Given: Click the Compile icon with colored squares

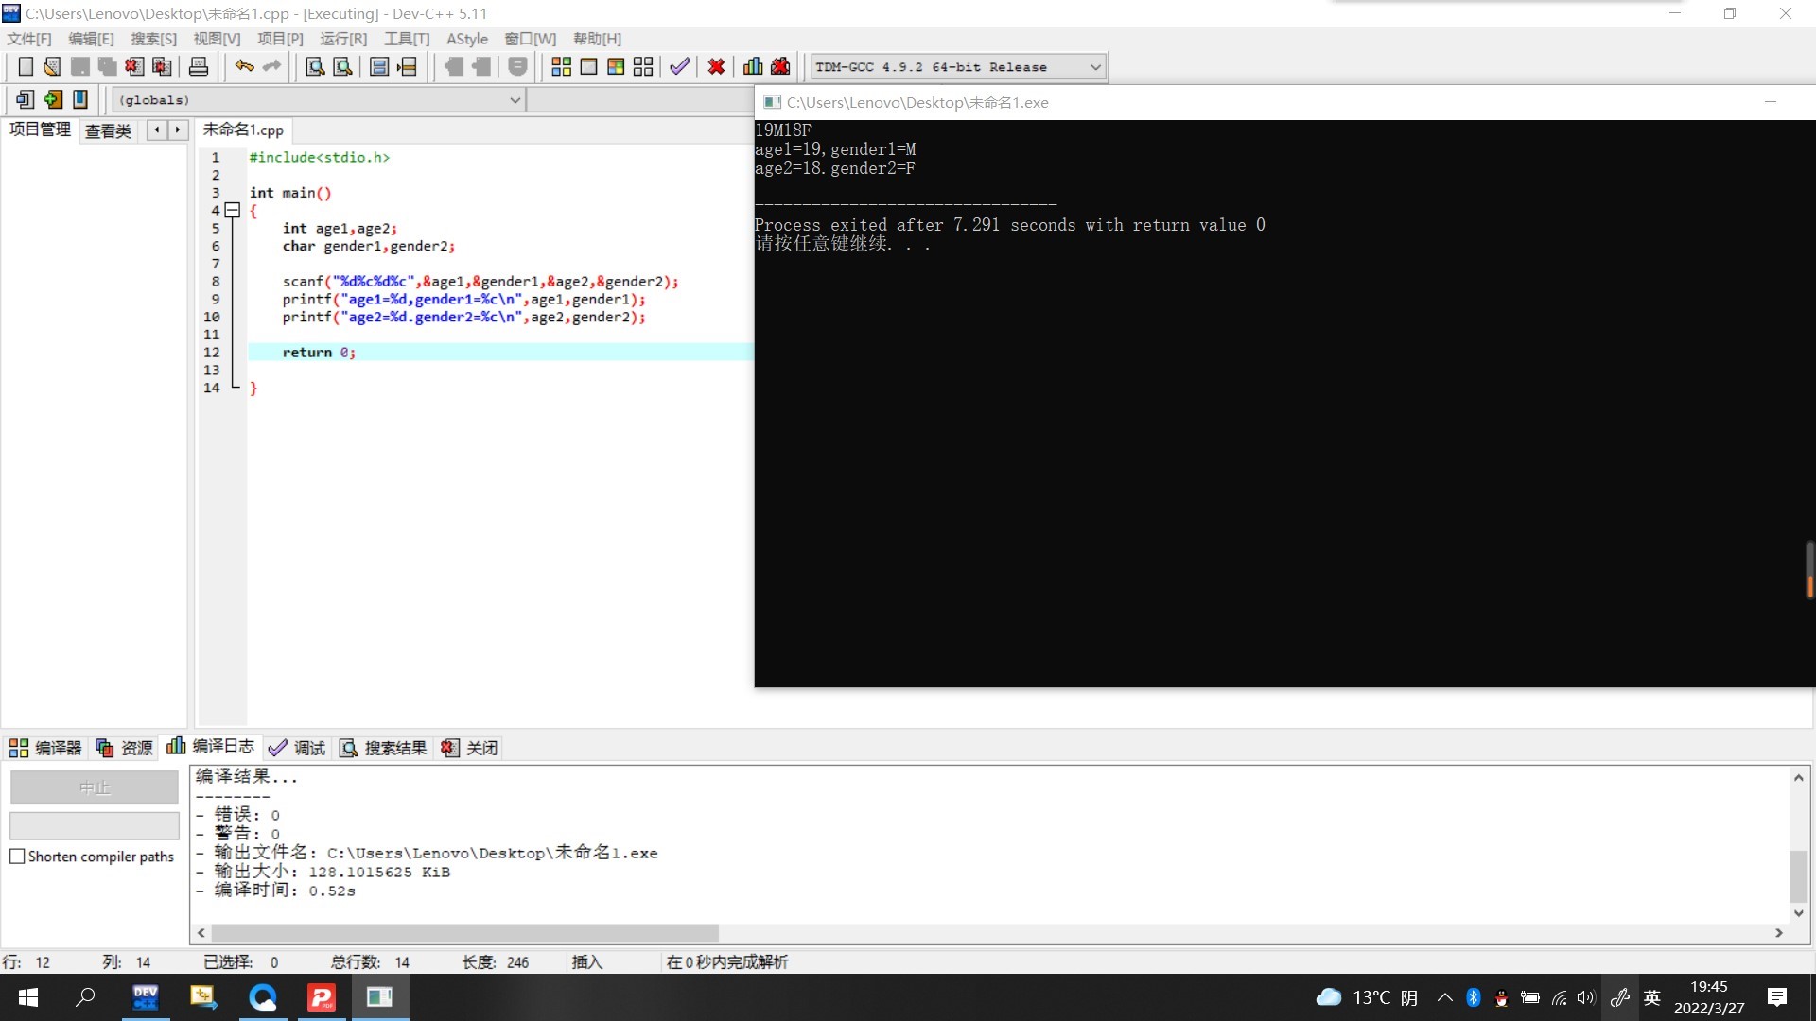Looking at the screenshot, I should tap(561, 66).
